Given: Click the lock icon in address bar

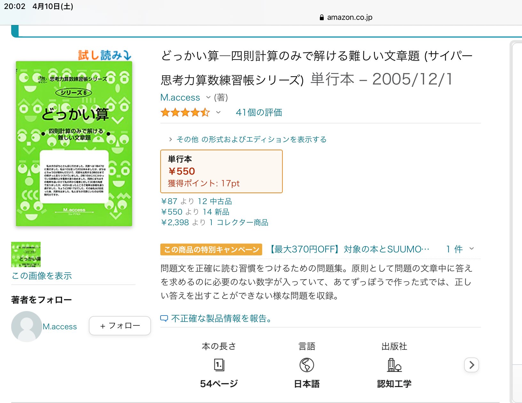Looking at the screenshot, I should 322,17.
